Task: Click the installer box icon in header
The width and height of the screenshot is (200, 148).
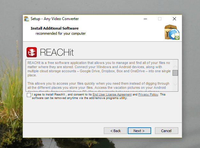Action: click(x=172, y=32)
